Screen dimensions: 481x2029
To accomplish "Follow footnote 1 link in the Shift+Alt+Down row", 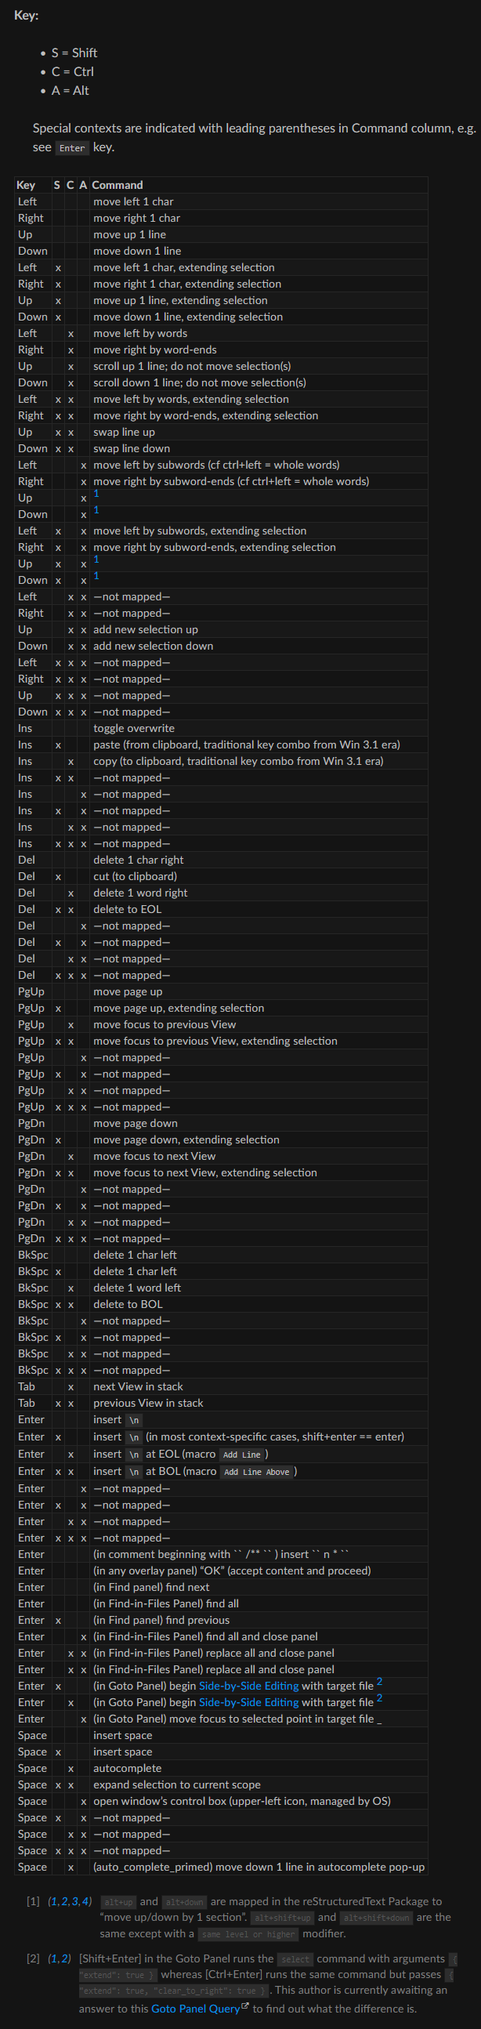I will click(x=96, y=576).
